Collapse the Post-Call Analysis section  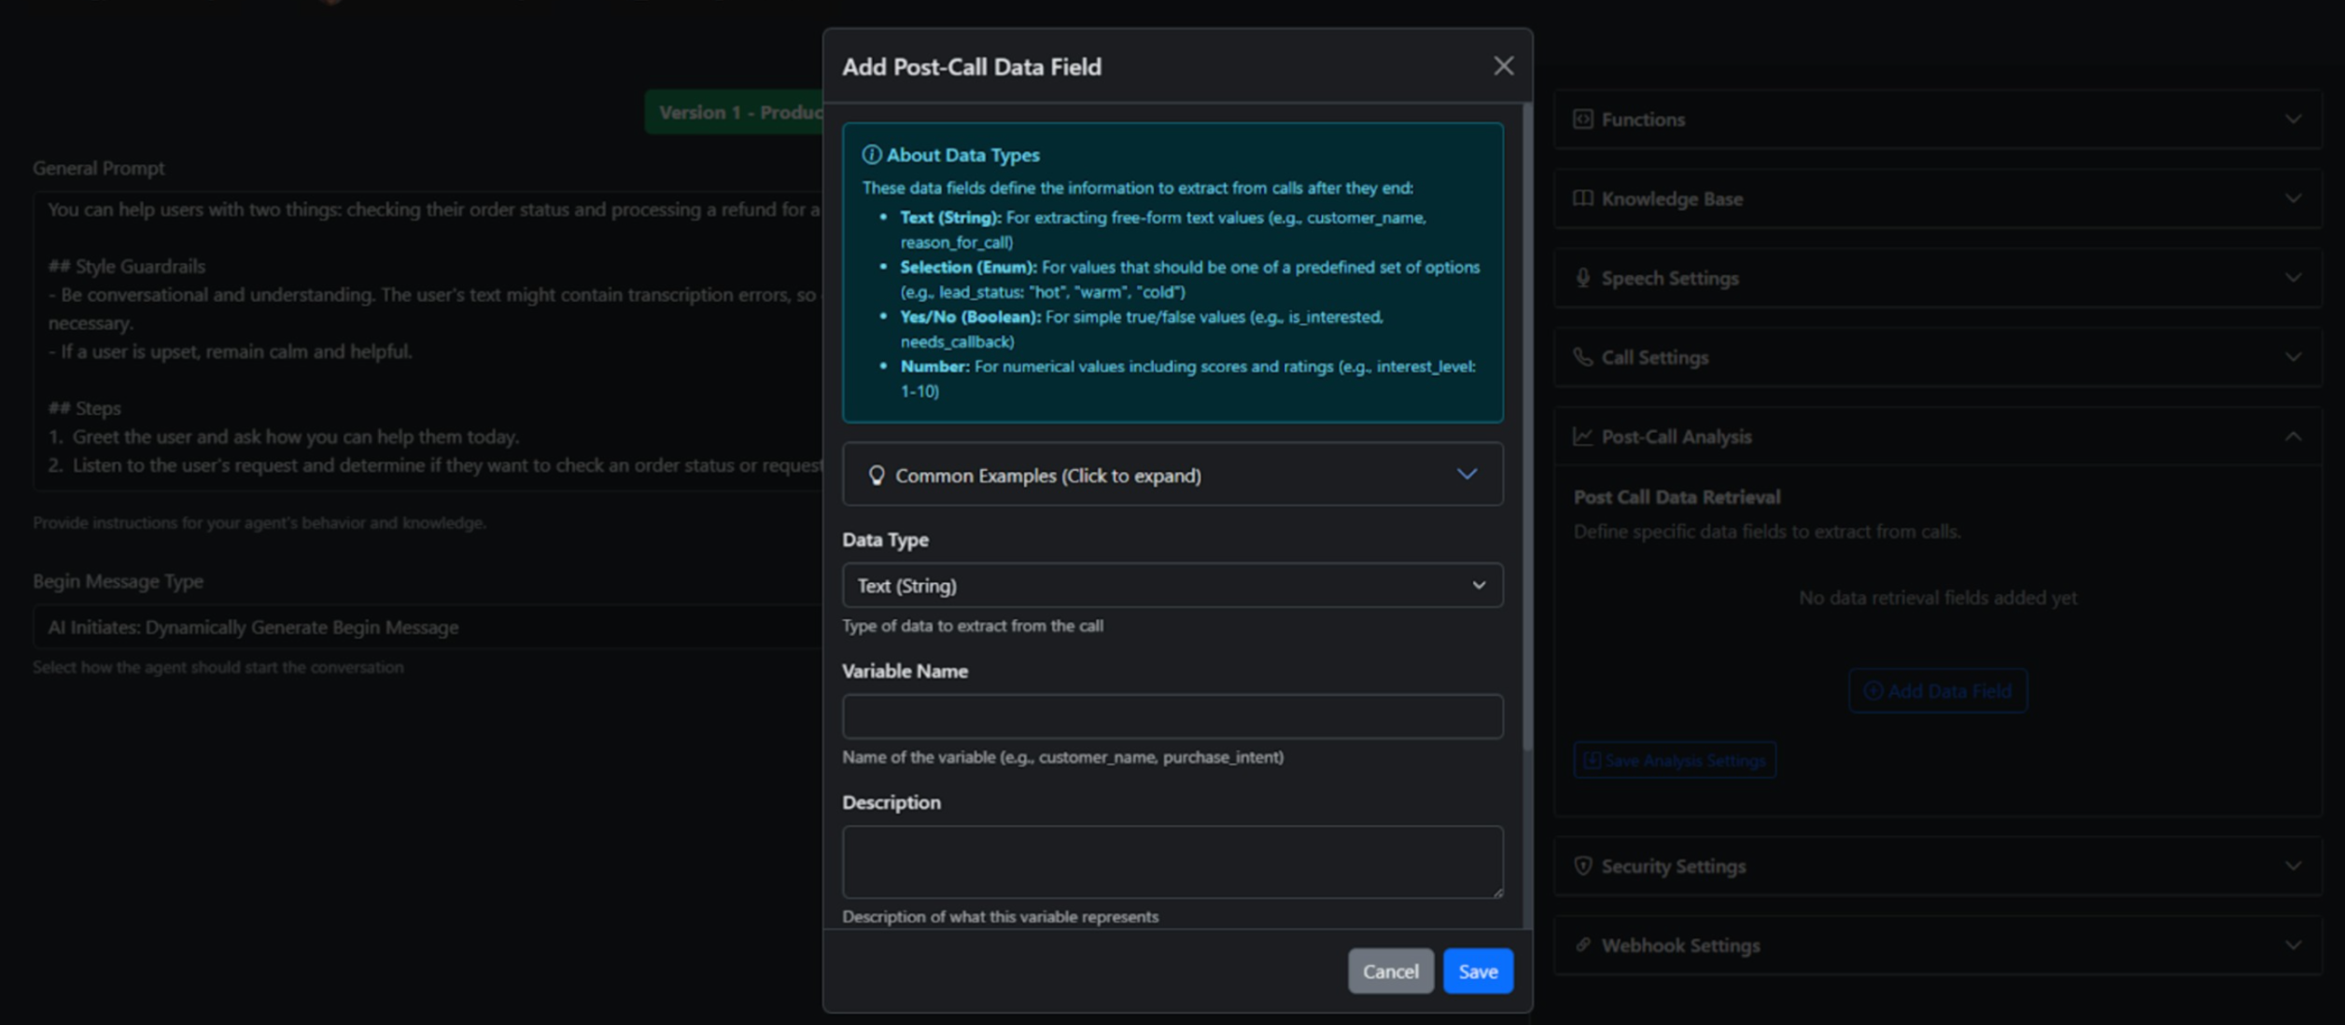[x=2295, y=436]
